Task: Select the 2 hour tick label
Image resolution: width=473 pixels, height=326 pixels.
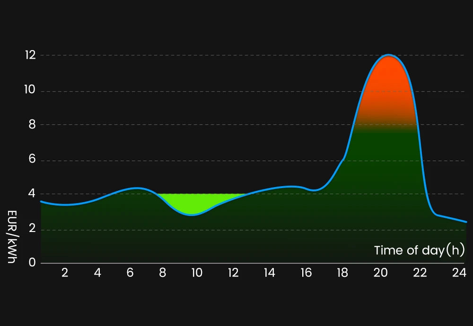Action: click(x=65, y=273)
